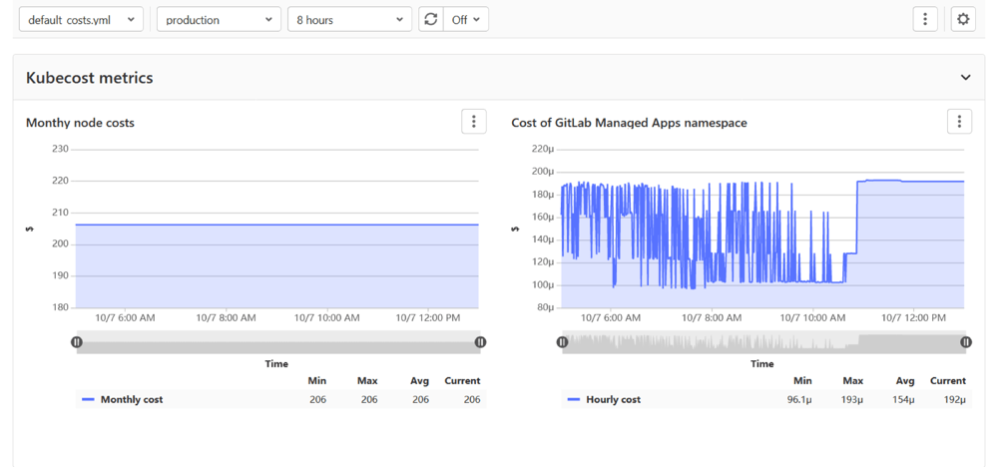Open GitLab Managed Apps chart options menu
Viewport: 998px width, 467px height.
click(958, 122)
